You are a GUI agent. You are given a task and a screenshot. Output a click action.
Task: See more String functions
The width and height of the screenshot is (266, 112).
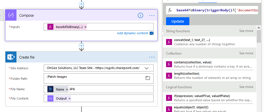click(x=246, y=31)
